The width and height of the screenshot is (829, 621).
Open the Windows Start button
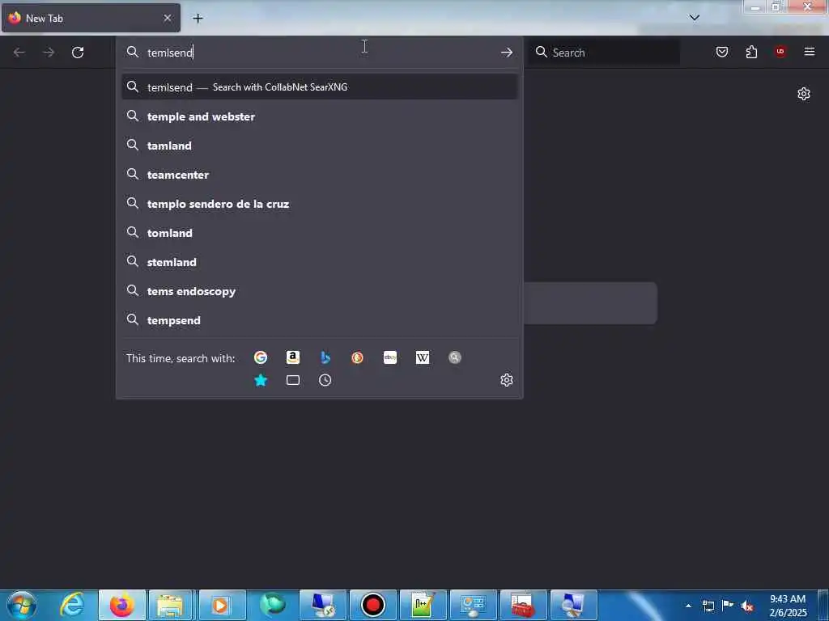22,605
